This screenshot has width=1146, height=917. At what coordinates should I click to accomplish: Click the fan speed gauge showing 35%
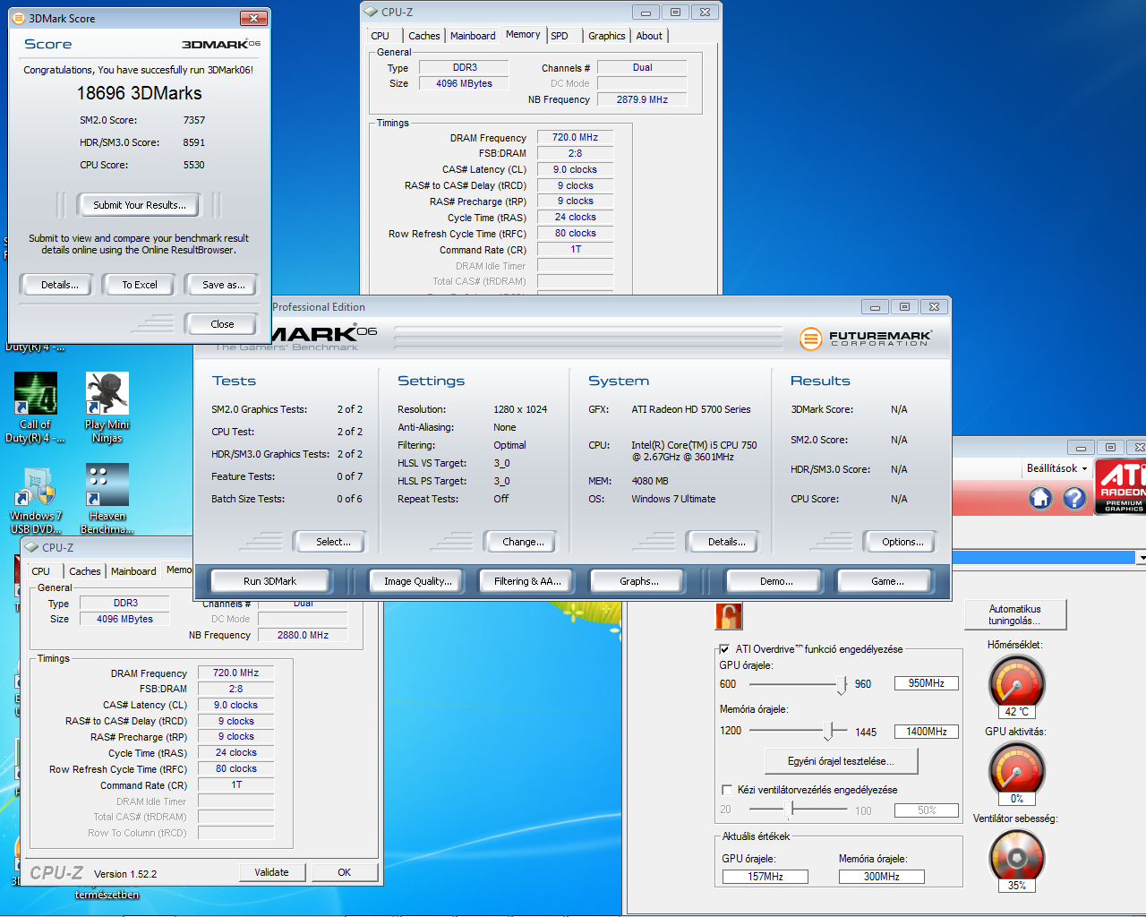(1016, 859)
